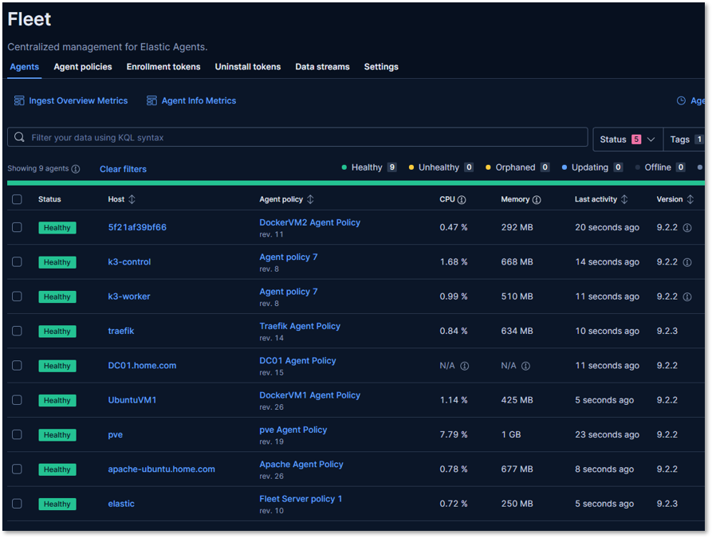Open the Data streams tab
This screenshot has width=712, height=538.
[322, 67]
